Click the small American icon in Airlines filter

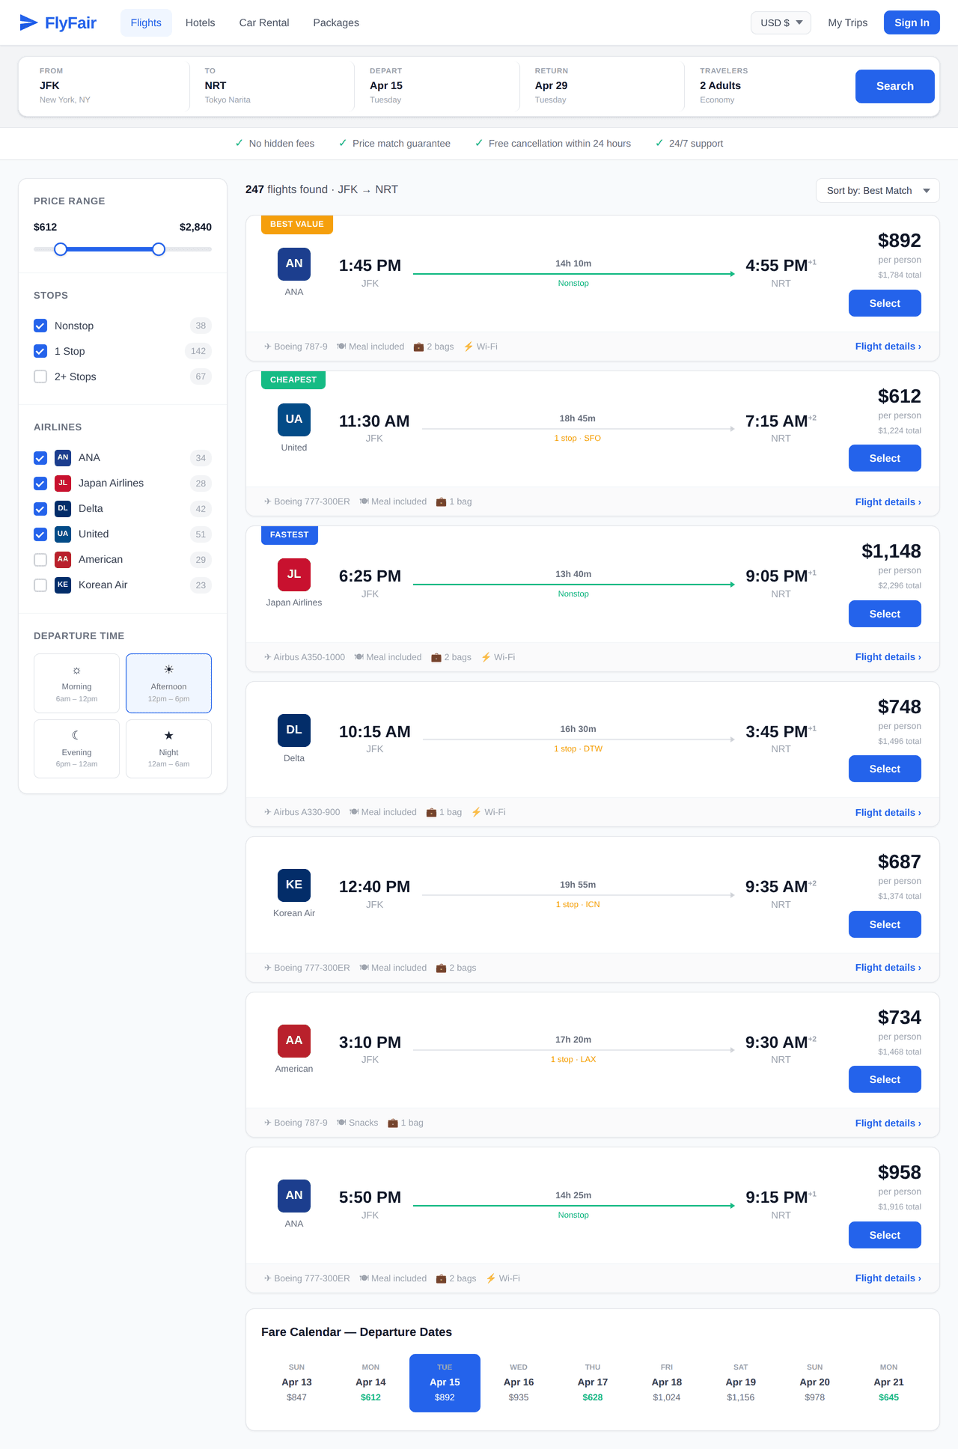(63, 559)
